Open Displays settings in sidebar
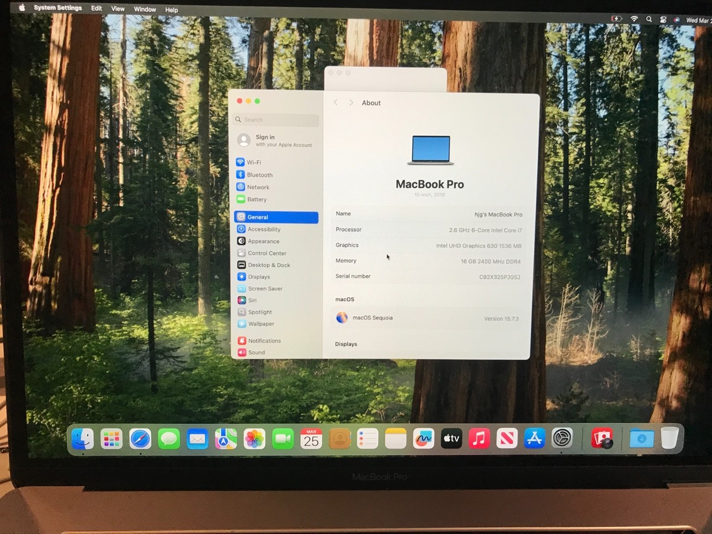Image resolution: width=712 pixels, height=534 pixels. coord(253,277)
